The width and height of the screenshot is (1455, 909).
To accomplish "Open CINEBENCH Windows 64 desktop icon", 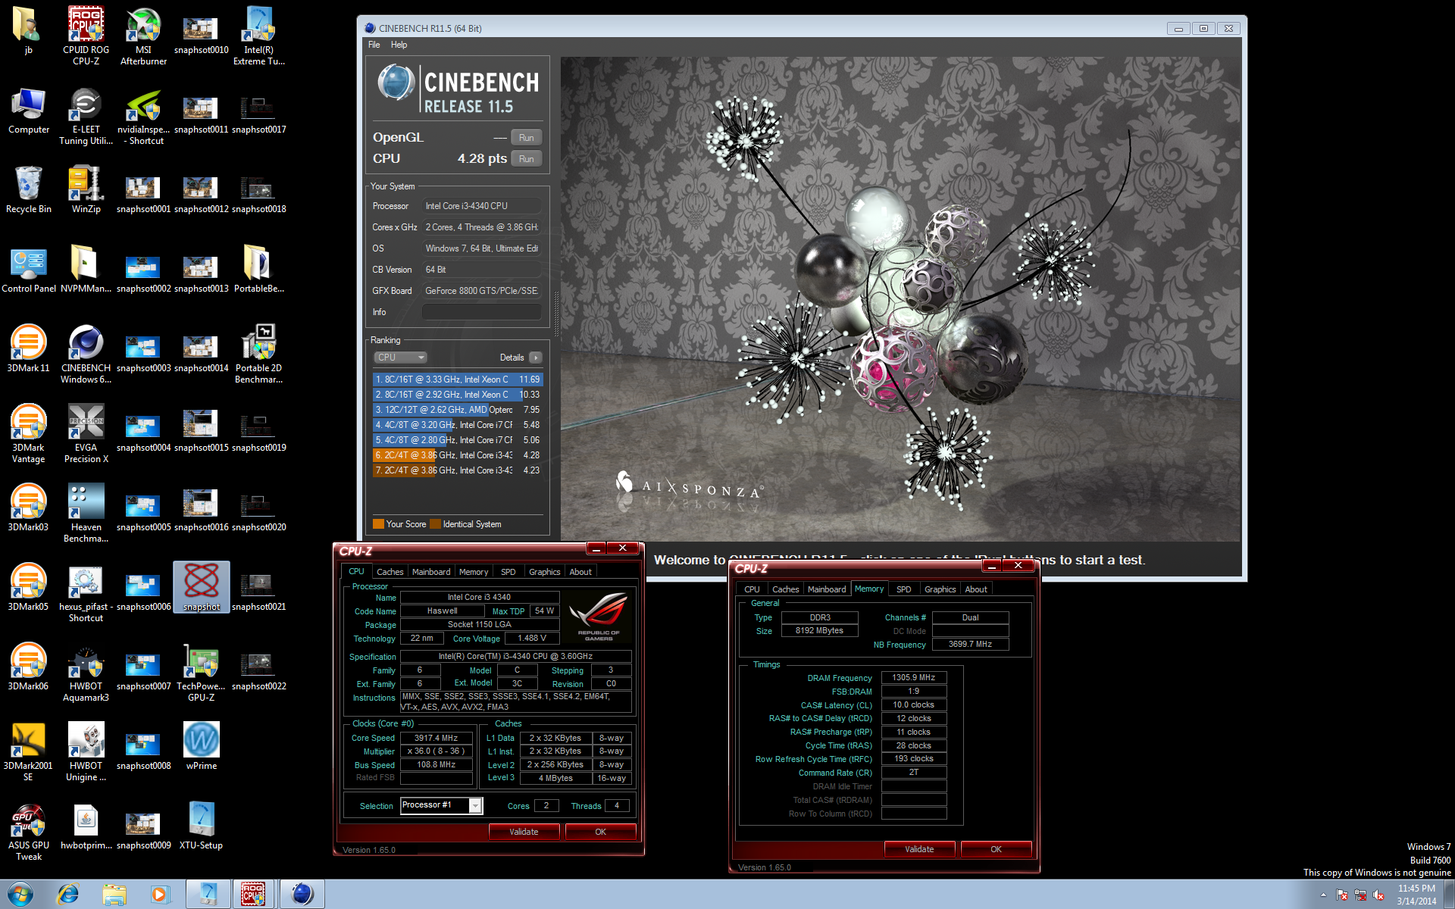I will pyautogui.click(x=86, y=354).
